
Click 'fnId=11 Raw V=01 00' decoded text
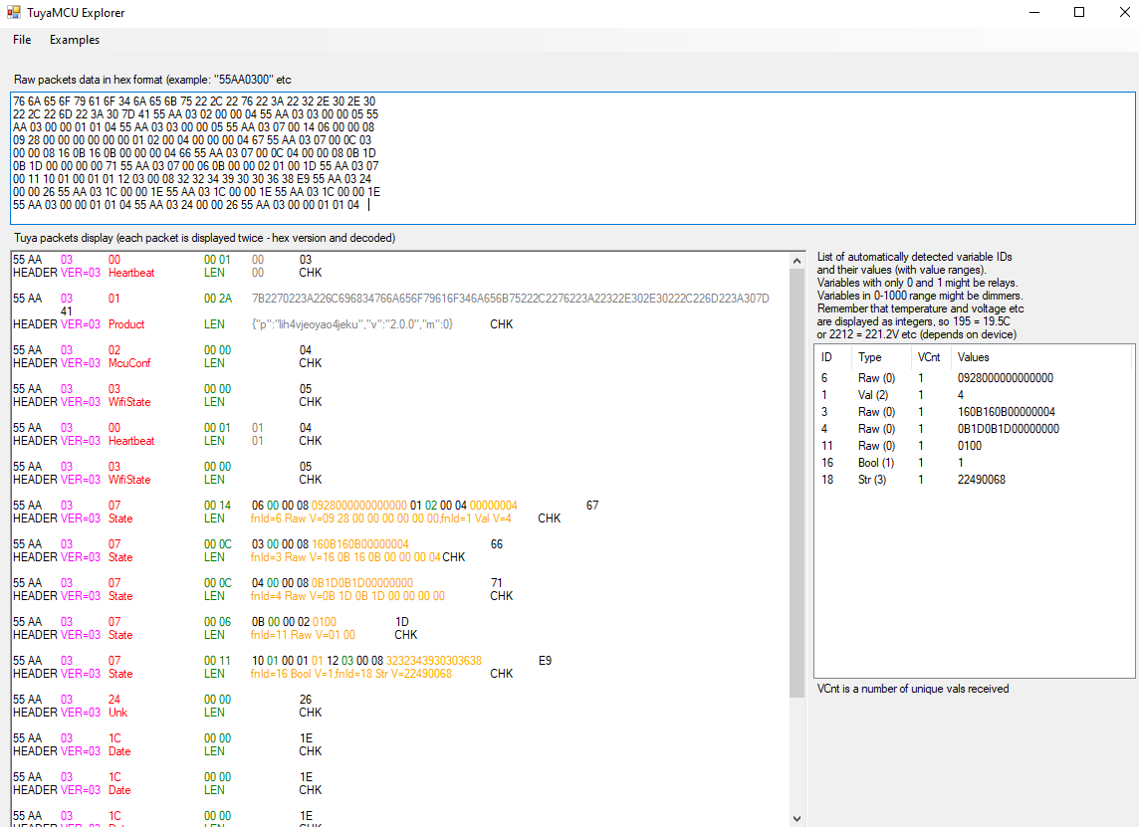tap(303, 635)
